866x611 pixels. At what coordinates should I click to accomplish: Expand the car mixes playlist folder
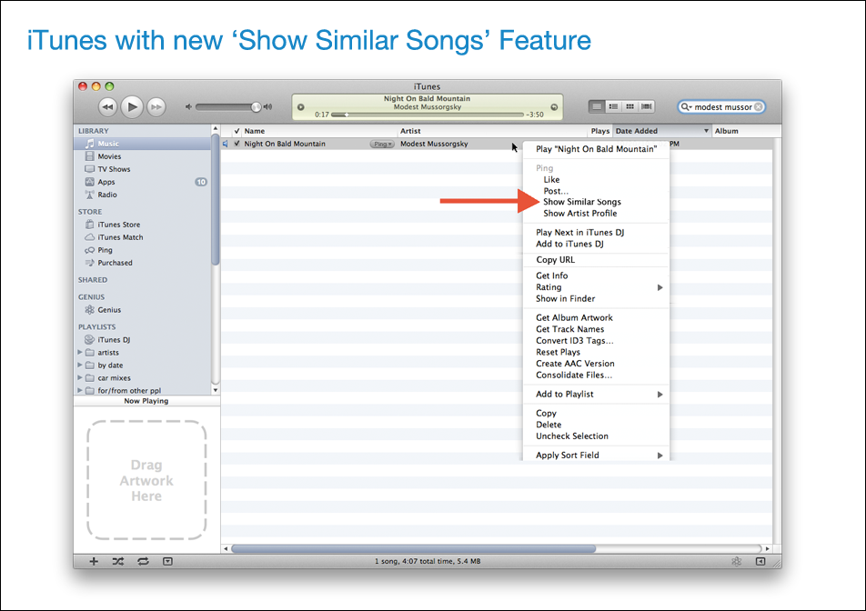coord(79,377)
